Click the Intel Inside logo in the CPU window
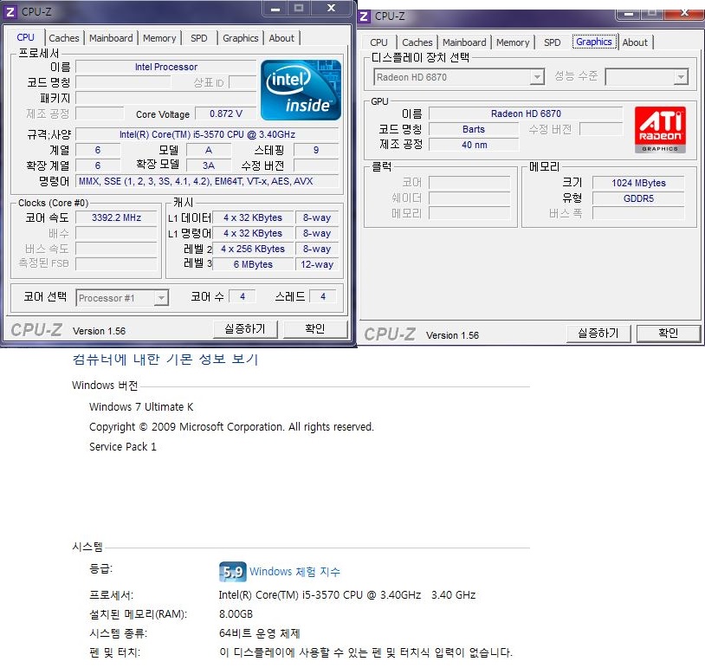 pos(301,90)
